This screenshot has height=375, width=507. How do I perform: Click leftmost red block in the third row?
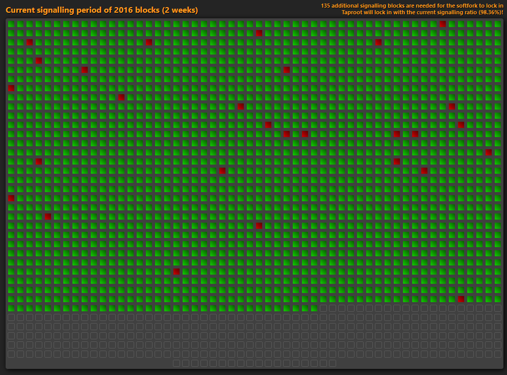coord(29,42)
